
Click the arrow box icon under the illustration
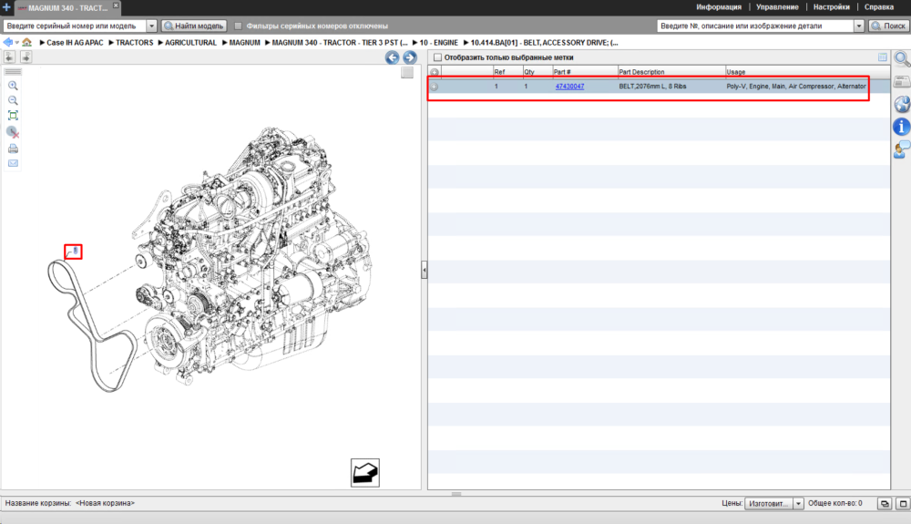365,473
